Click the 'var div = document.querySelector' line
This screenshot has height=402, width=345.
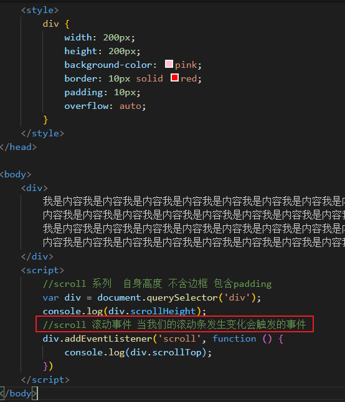click(152, 297)
